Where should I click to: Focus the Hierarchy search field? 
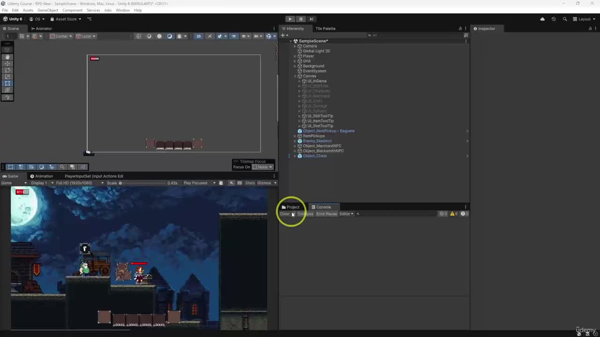[415, 36]
